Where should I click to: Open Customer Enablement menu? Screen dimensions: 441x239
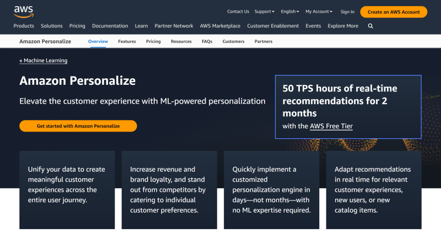pyautogui.click(x=273, y=26)
